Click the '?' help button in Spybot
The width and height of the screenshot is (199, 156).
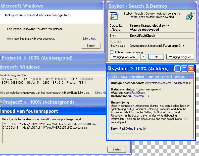(x=143, y=57)
